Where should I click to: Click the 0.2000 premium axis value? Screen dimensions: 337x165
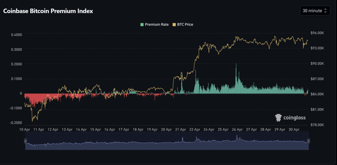point(17,64)
